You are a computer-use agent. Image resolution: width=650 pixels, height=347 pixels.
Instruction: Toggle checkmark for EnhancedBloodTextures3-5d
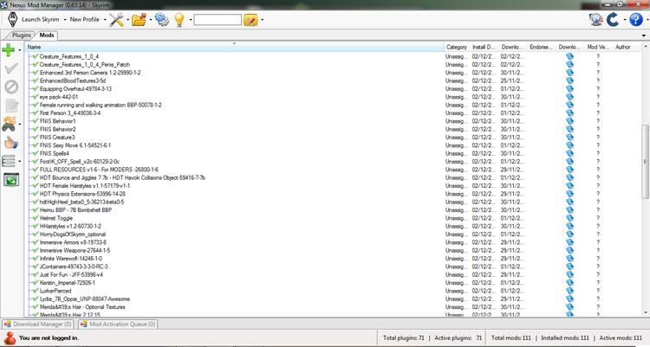tap(36, 80)
